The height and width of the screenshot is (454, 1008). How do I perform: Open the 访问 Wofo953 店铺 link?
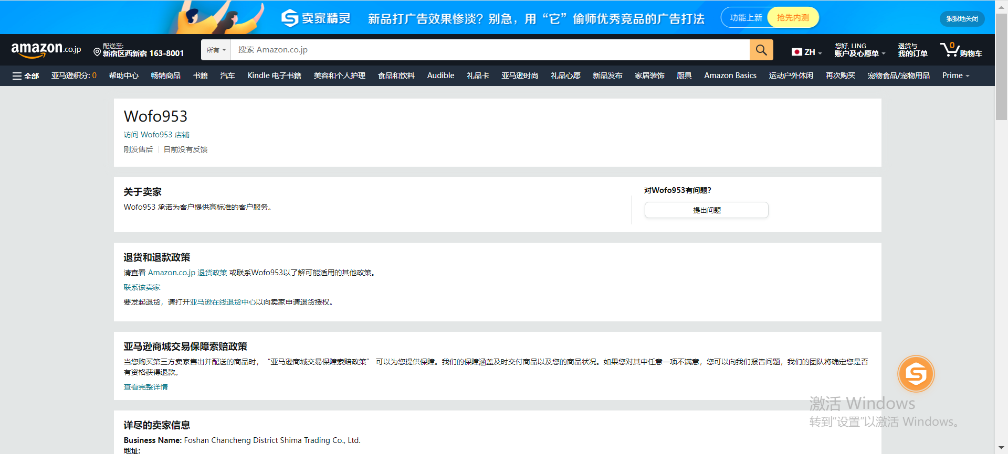(156, 135)
